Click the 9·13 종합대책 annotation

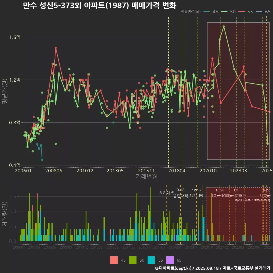pos(180,193)
